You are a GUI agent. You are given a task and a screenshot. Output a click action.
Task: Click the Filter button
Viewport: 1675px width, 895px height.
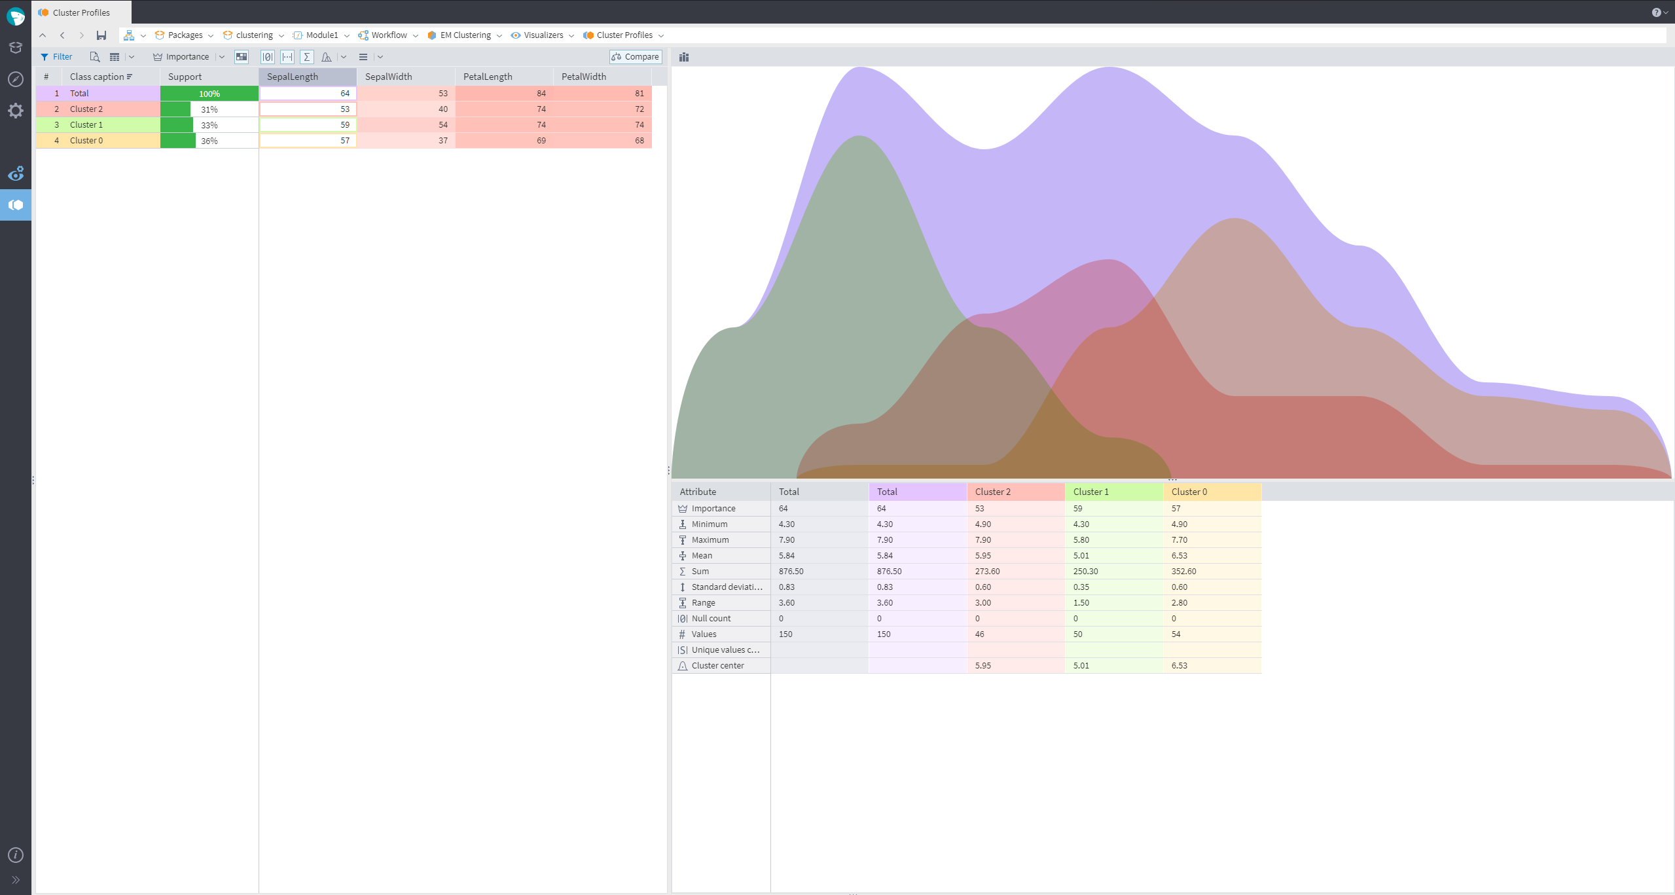(56, 57)
